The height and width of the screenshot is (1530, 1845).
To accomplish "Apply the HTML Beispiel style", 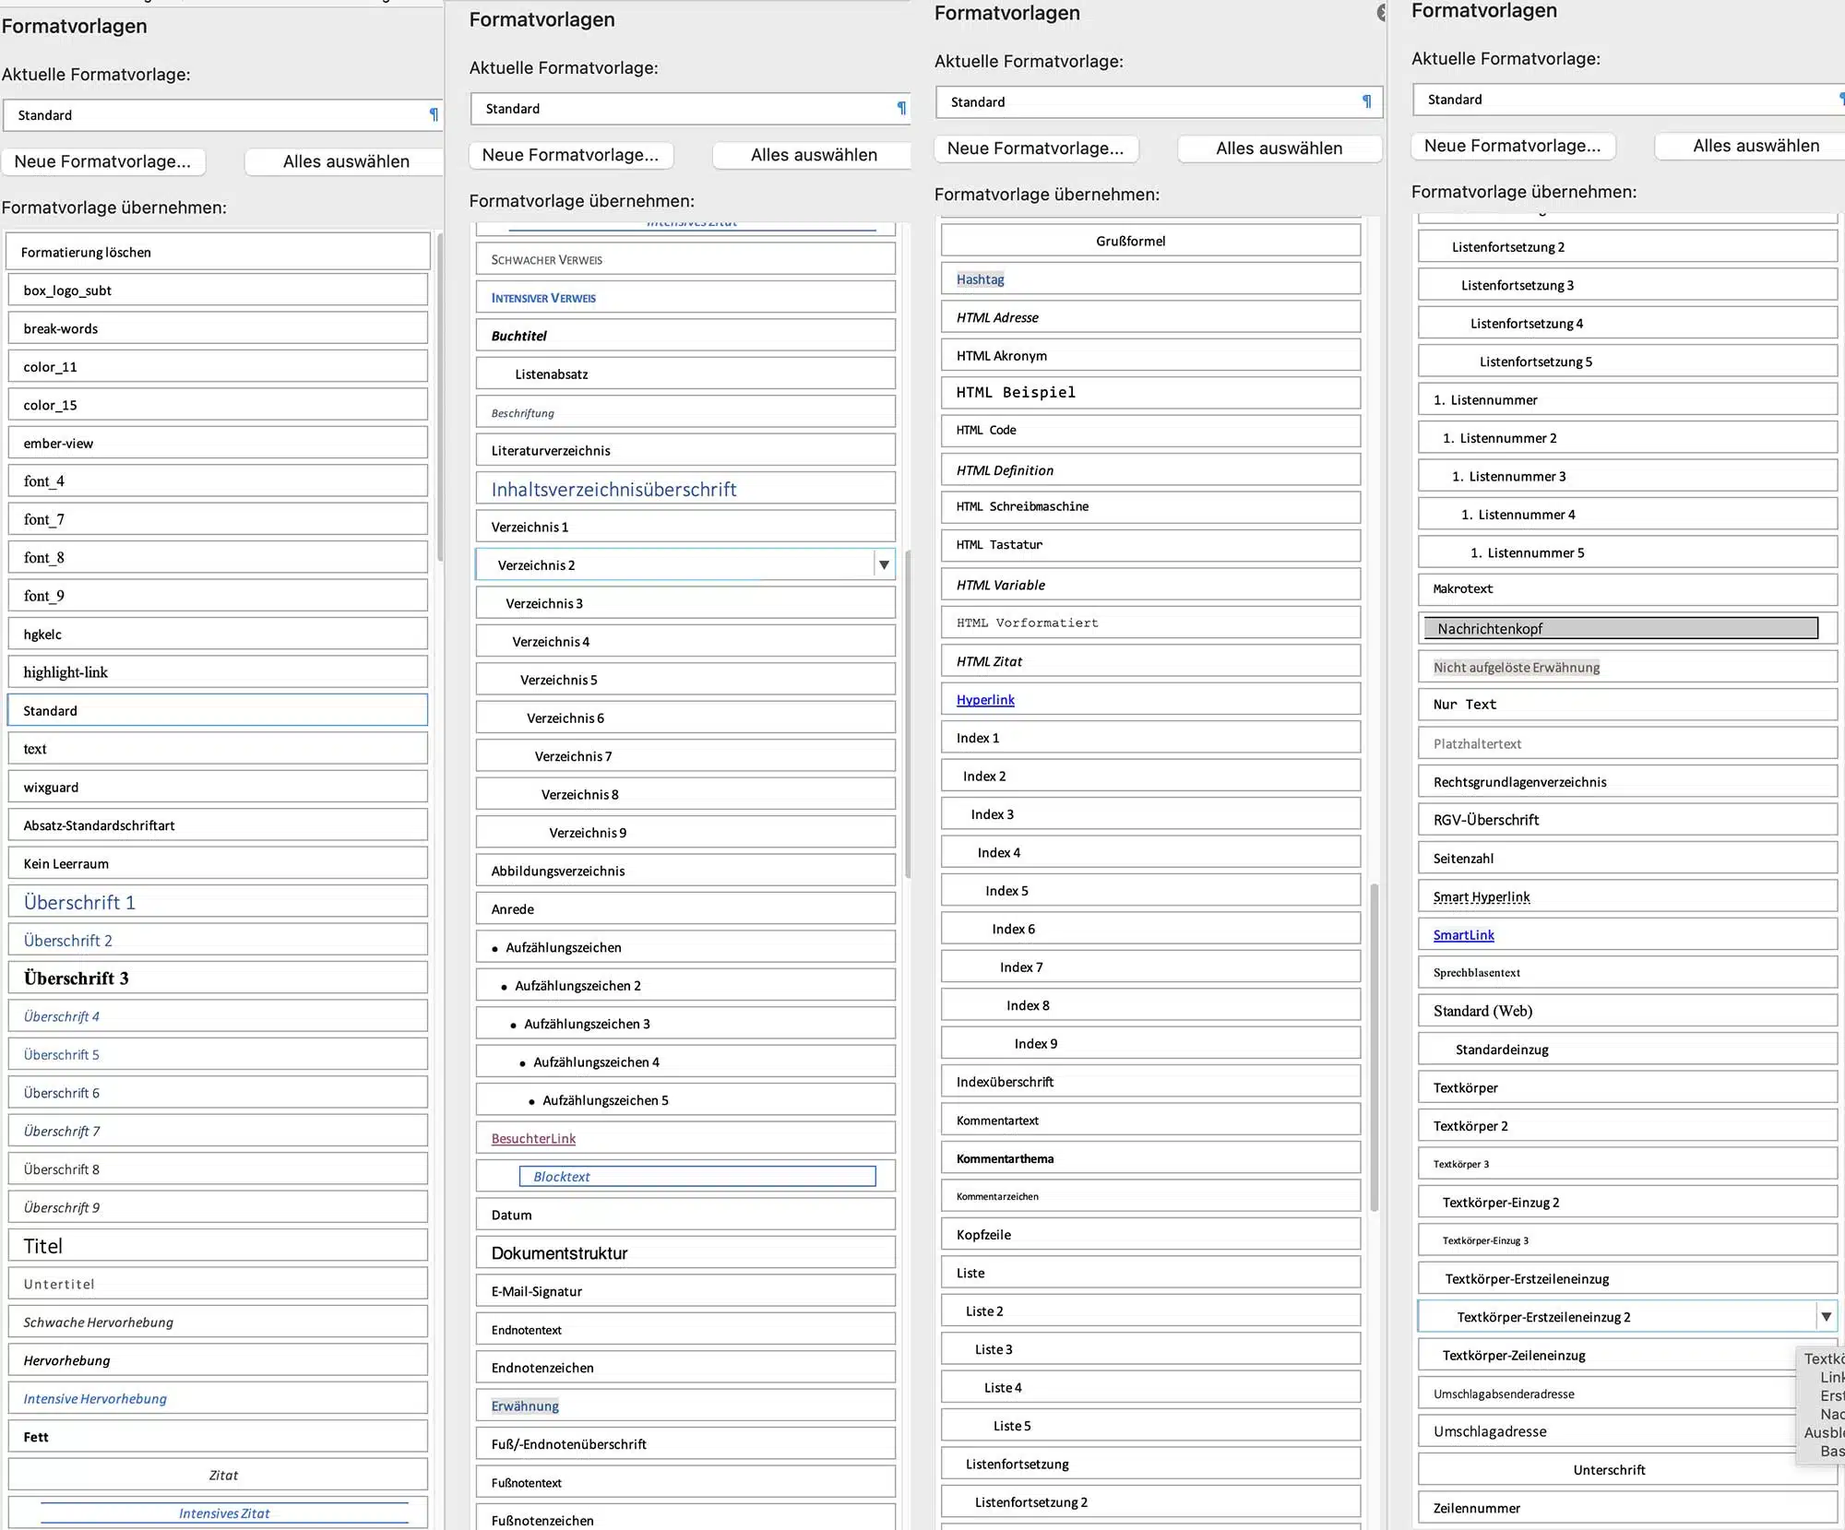I will pyautogui.click(x=1150, y=392).
